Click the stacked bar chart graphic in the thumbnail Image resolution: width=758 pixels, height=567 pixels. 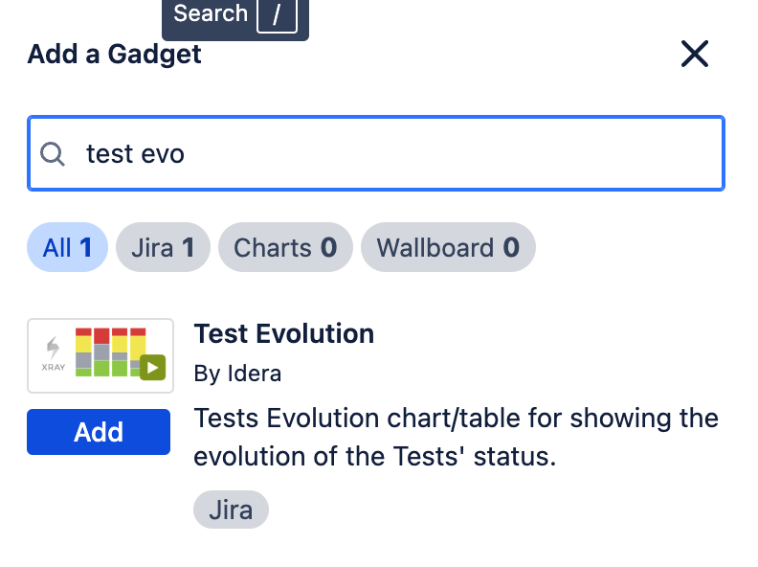(111, 352)
